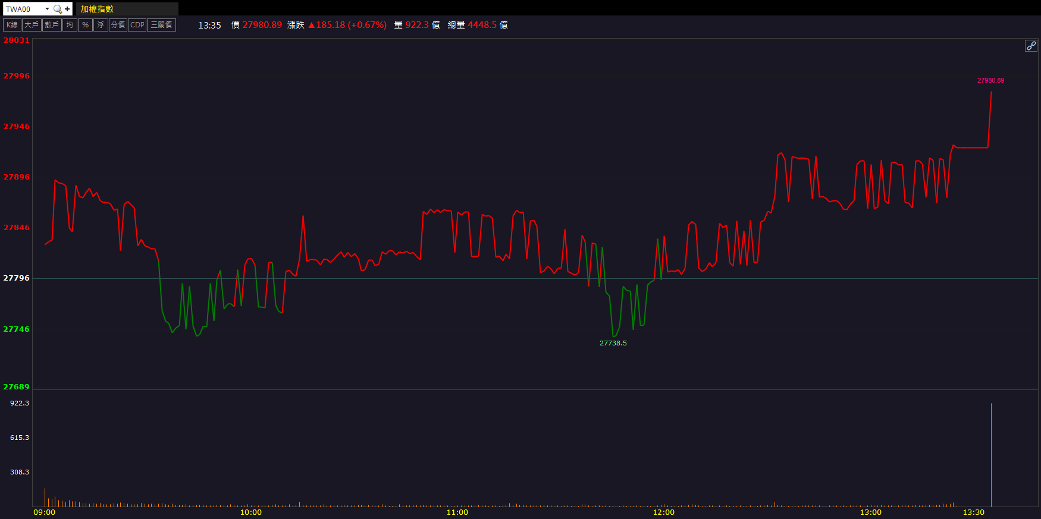1041x519 pixels.
Task: Click the chain link icon on chart
Action: tap(1031, 46)
